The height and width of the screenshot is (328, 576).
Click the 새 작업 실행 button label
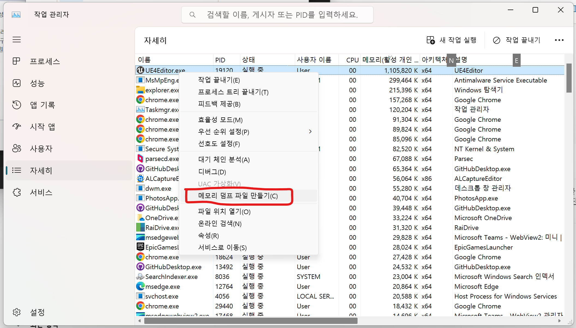coord(458,40)
